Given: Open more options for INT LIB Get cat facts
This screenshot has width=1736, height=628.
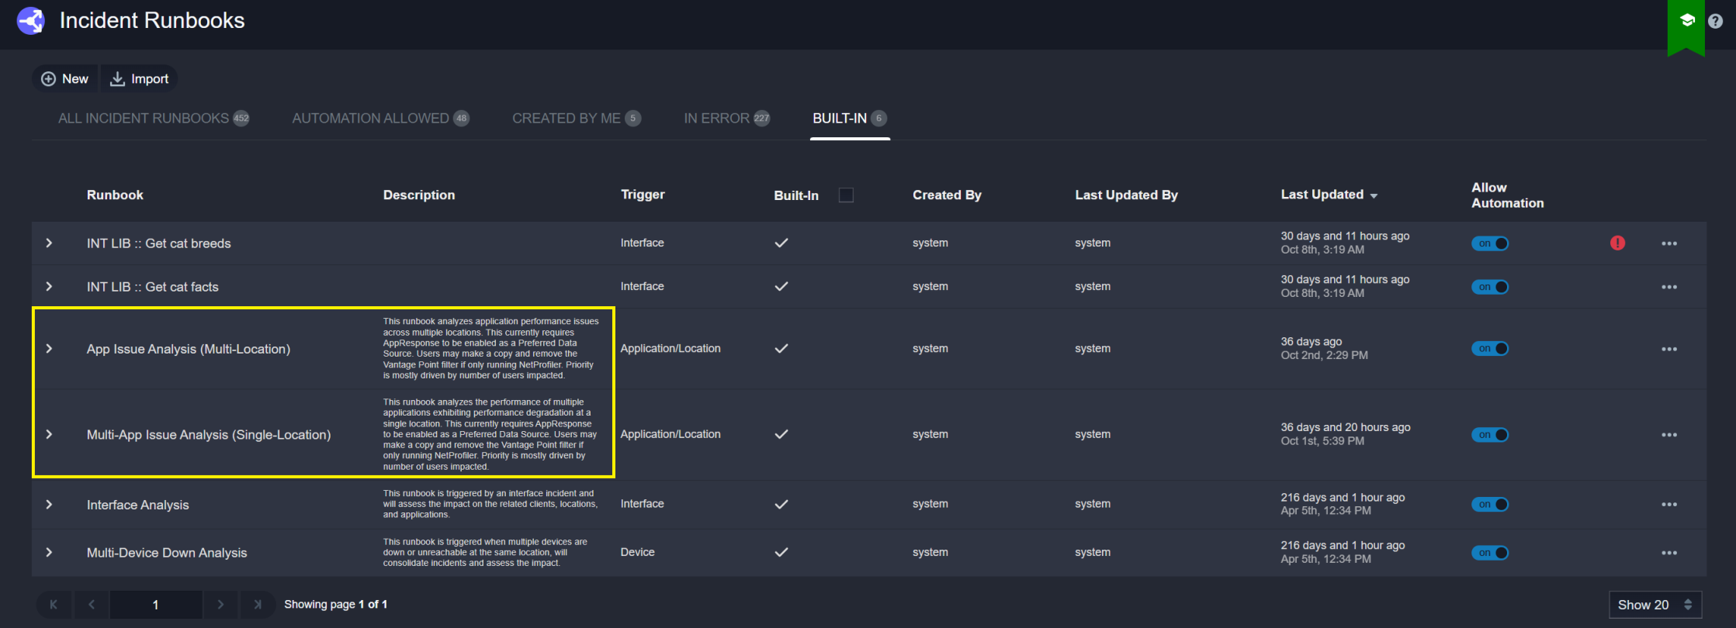Looking at the screenshot, I should pos(1669,287).
